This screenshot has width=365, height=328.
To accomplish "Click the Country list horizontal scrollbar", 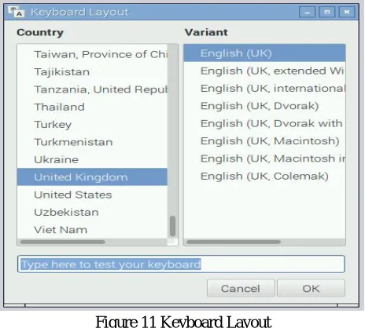I will [63, 242].
